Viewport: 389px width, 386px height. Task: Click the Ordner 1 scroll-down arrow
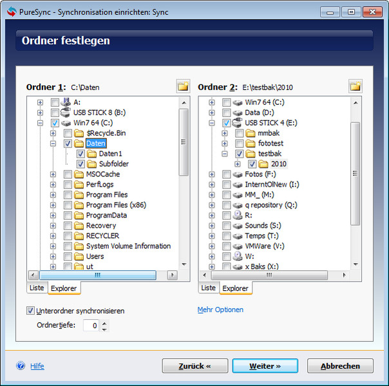pos(184,264)
